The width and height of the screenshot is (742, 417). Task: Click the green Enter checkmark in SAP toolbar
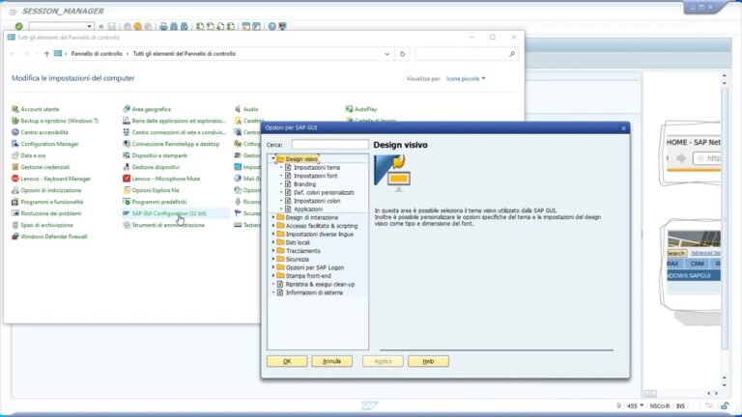(x=19, y=26)
